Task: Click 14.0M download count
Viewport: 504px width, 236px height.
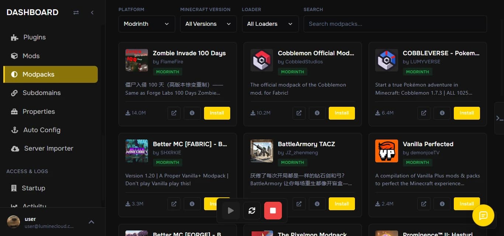Action: coord(135,113)
